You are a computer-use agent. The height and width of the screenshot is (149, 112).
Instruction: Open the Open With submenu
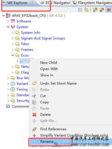pyautogui.click(x=49, y=69)
